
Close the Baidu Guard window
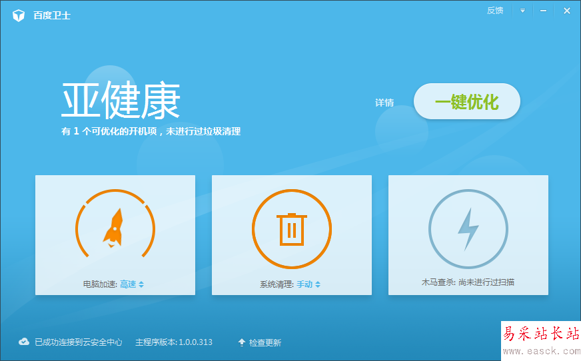click(x=566, y=11)
